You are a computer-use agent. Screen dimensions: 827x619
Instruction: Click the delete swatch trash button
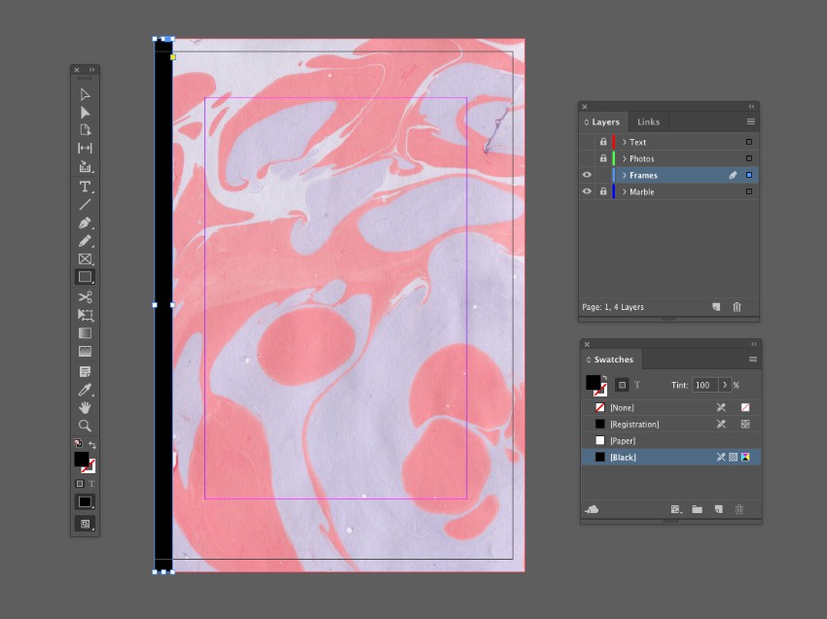coord(737,508)
